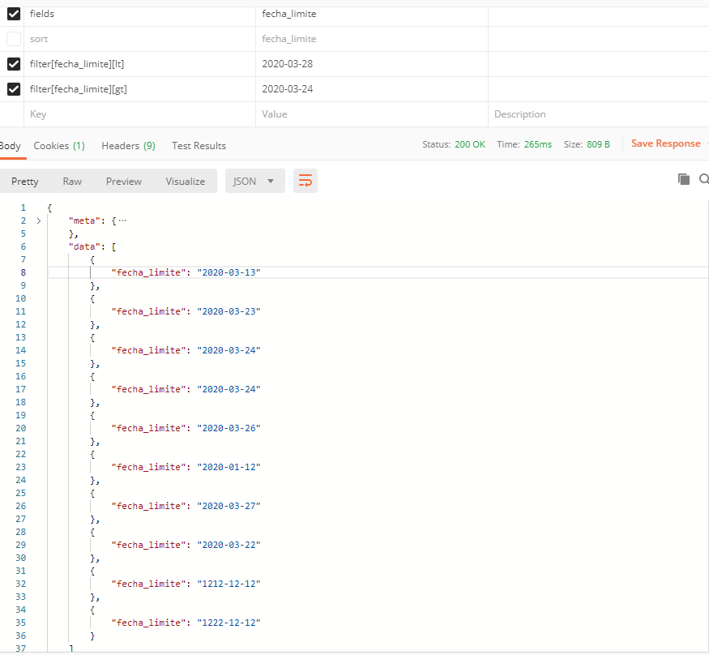This screenshot has width=709, height=655.
Task: Select the Pretty view mode
Action: [25, 181]
